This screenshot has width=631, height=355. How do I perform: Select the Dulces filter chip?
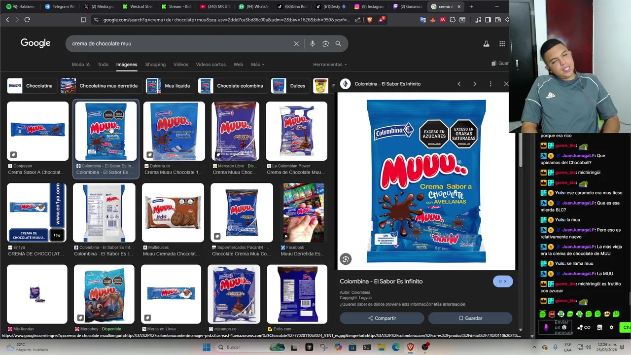pos(290,86)
